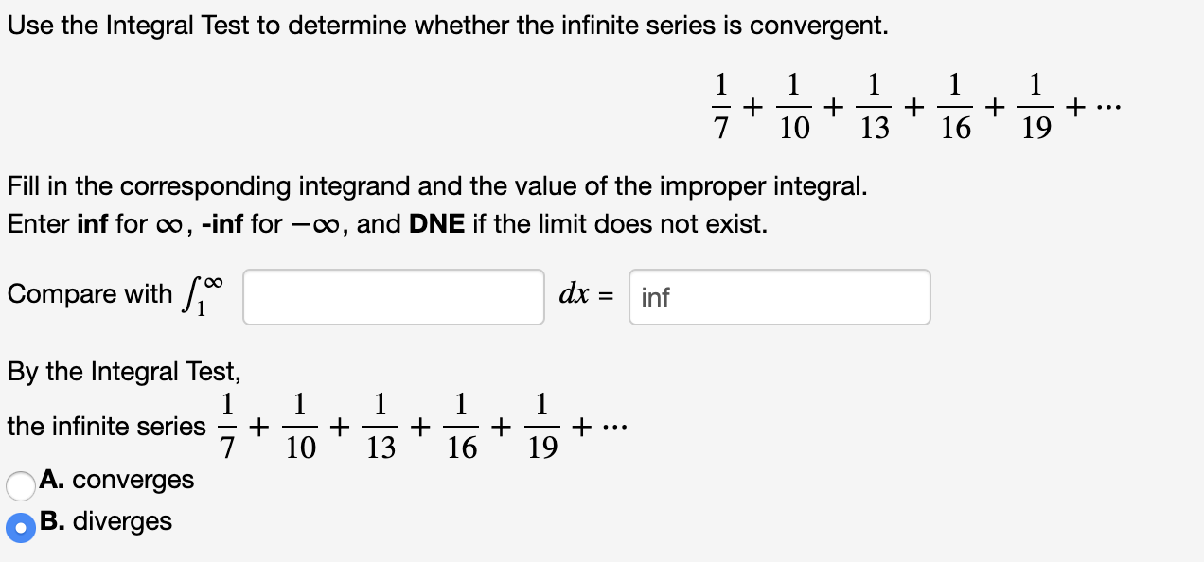The width and height of the screenshot is (1204, 562).
Task: Click the "inf" text inside the answer box
Action: pyautogui.click(x=654, y=297)
